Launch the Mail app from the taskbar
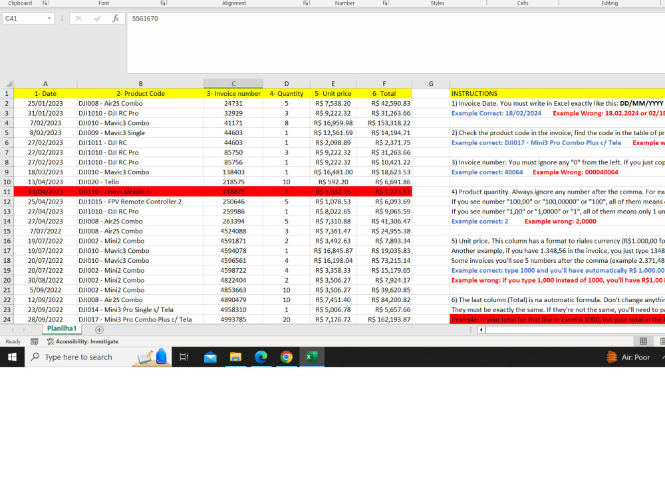Image resolution: width=665 pixels, height=499 pixels. click(x=210, y=357)
